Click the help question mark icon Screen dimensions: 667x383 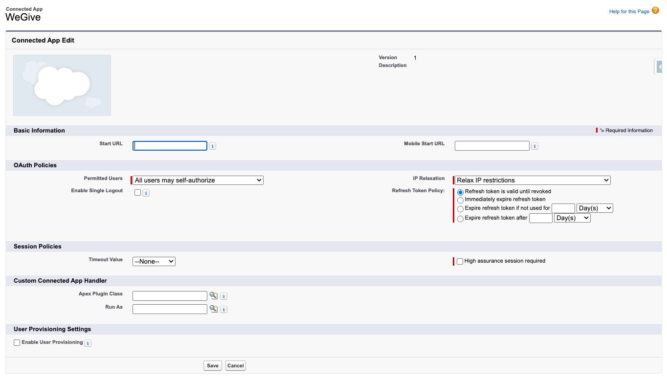click(x=655, y=10)
